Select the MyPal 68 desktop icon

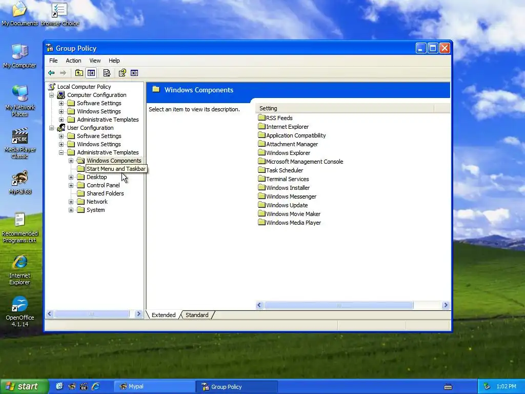click(20, 183)
